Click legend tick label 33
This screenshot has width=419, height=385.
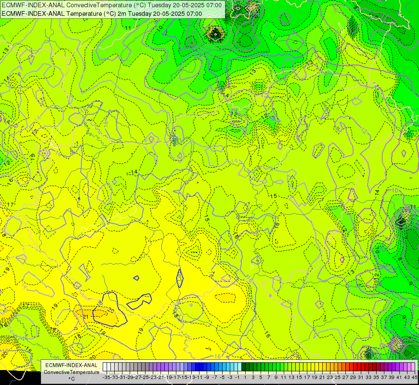[368, 378]
